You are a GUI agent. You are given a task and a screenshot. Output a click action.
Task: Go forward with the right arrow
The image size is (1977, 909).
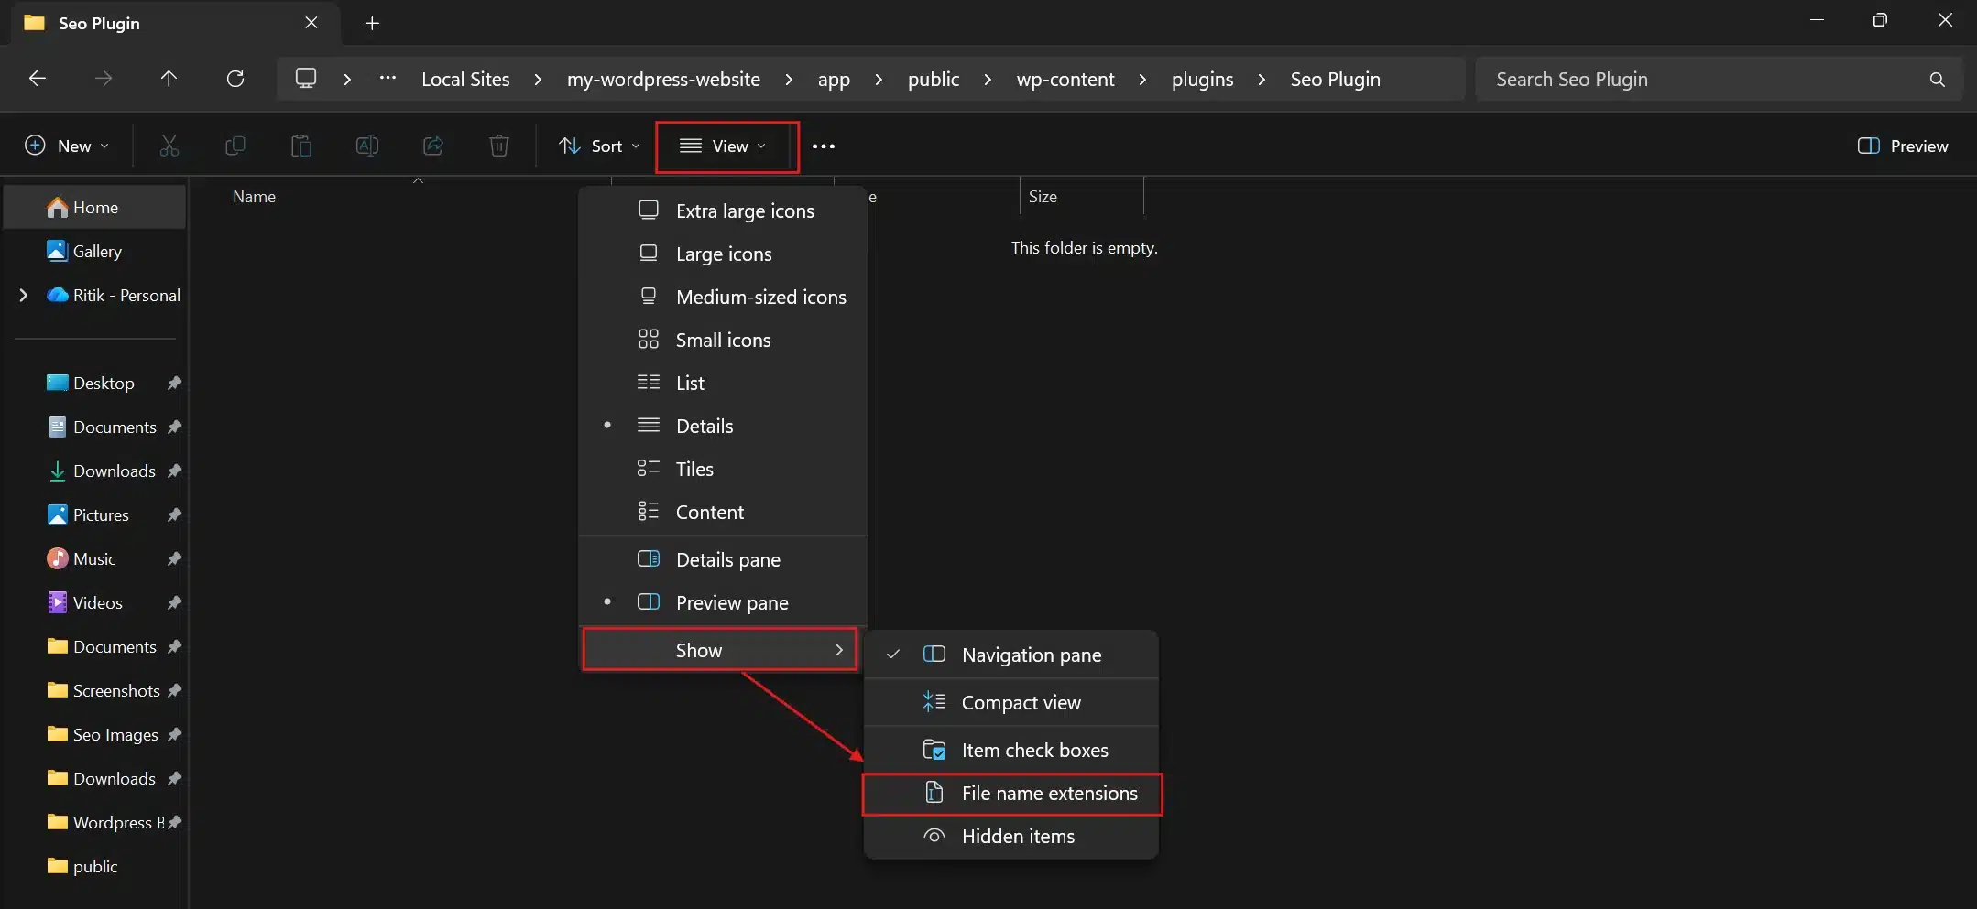point(104,79)
